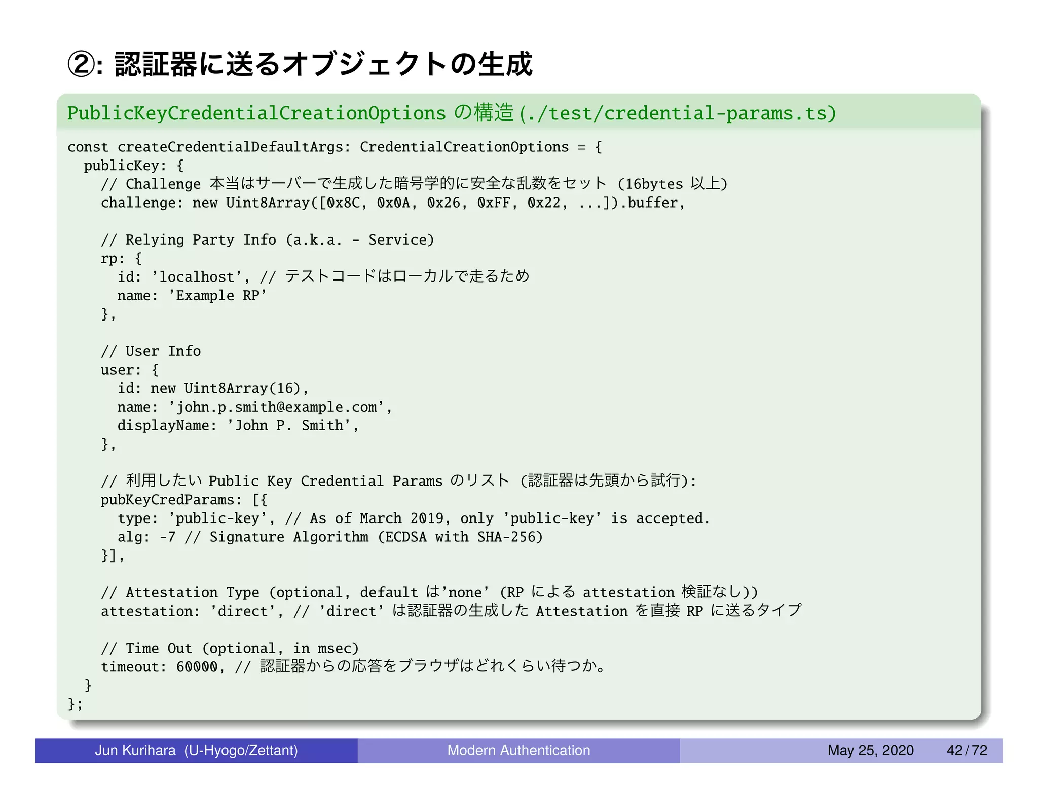Click the line attestation: 'direct'

pyautogui.click(x=451, y=611)
